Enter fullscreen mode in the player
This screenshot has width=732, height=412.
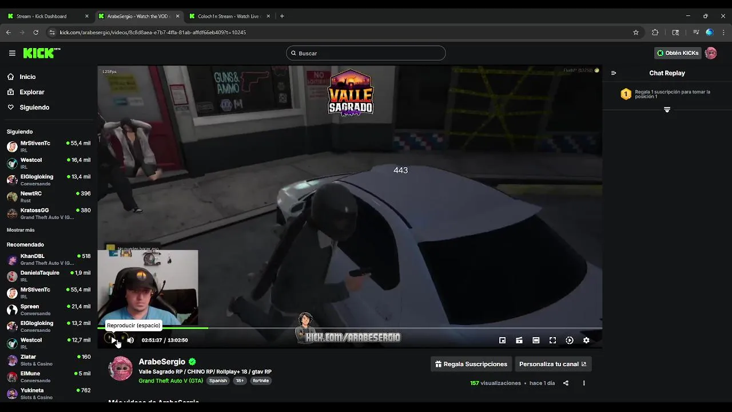(552, 340)
